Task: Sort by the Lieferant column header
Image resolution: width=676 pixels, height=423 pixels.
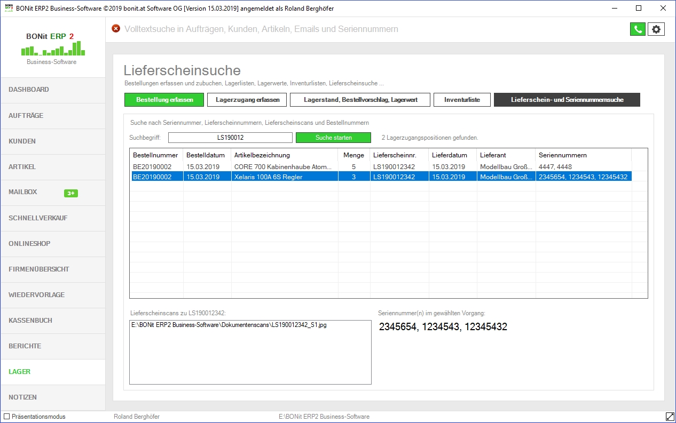Action: 506,155
